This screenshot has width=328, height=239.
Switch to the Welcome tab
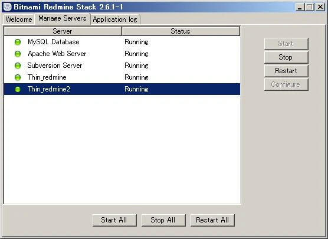tap(19, 19)
